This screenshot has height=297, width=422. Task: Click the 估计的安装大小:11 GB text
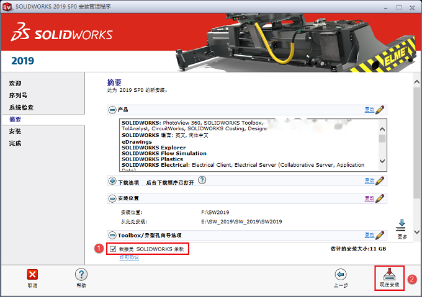pos(358,249)
